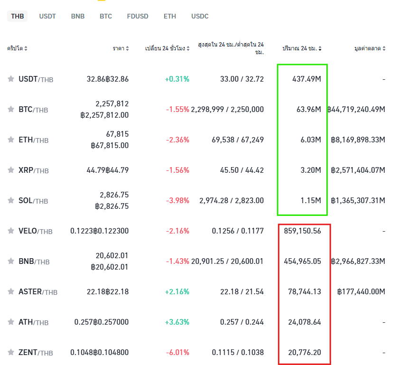Viewport: 399px width, 365px height.
Task: Open the ZENT/THB pair
Action: (x=36, y=352)
